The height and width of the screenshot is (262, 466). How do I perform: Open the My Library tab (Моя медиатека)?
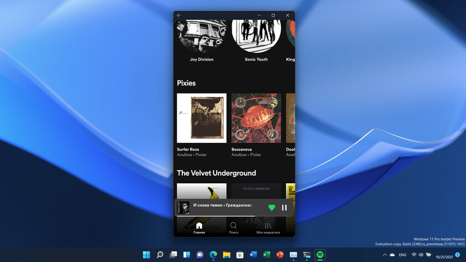pyautogui.click(x=268, y=228)
